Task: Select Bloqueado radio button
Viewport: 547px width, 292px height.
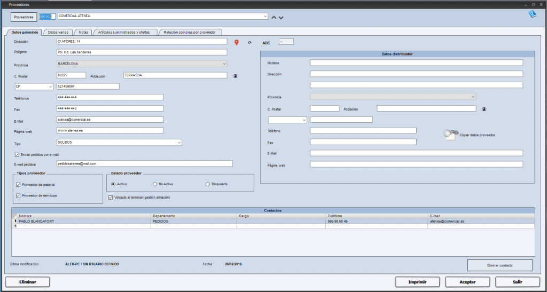Action: click(x=208, y=184)
